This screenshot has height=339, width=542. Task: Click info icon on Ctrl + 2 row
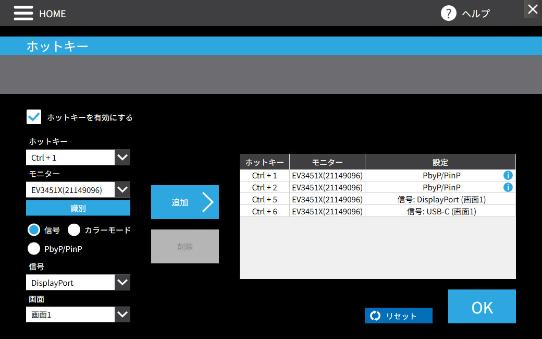[x=508, y=187]
